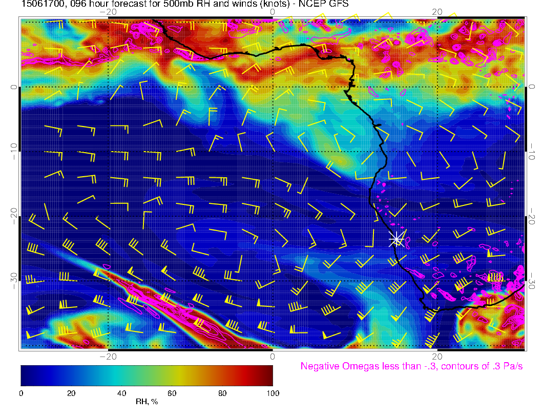The height and width of the screenshot is (418, 541).
Task: Click the '100' tick label on the colorbar
Action: click(x=273, y=393)
